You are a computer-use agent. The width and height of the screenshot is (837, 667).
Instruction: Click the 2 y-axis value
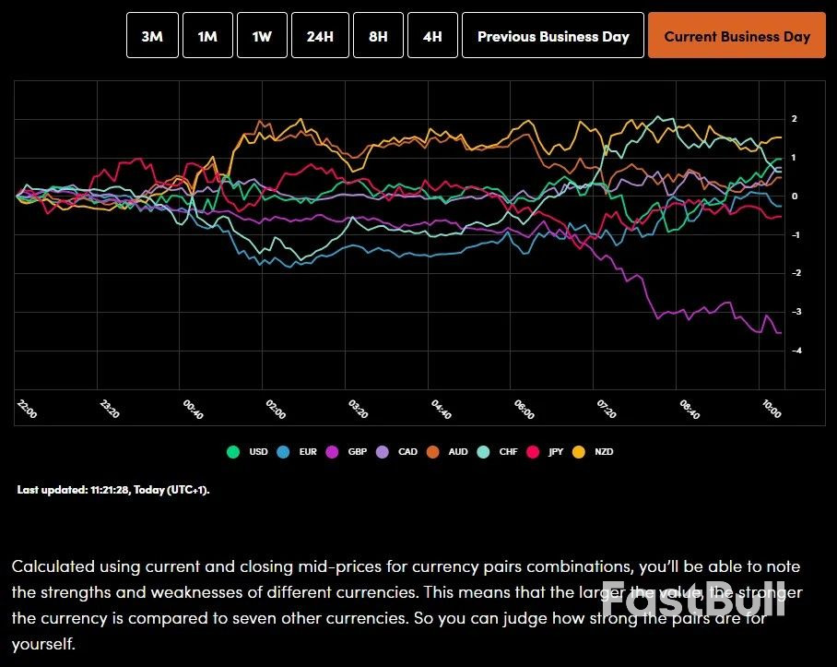(795, 119)
